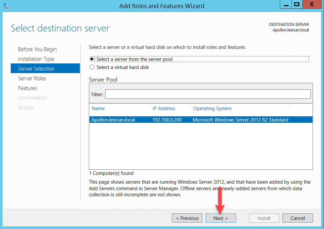Screen dimensions: 324x229
Task: Choose the 'Select a virtual hard disk' option
Action: pos(92,67)
